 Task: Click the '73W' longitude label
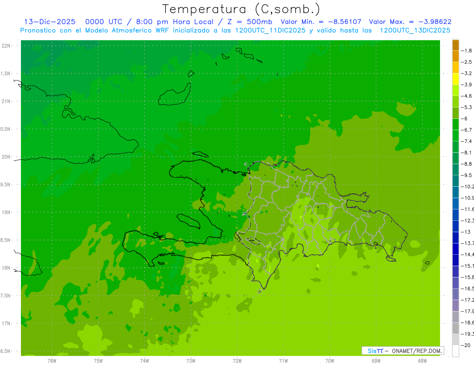pos(191,360)
